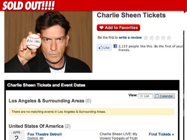Open Fox Theatre Detroit venue link
The width and height of the screenshot is (187, 140).
[x=44, y=134]
